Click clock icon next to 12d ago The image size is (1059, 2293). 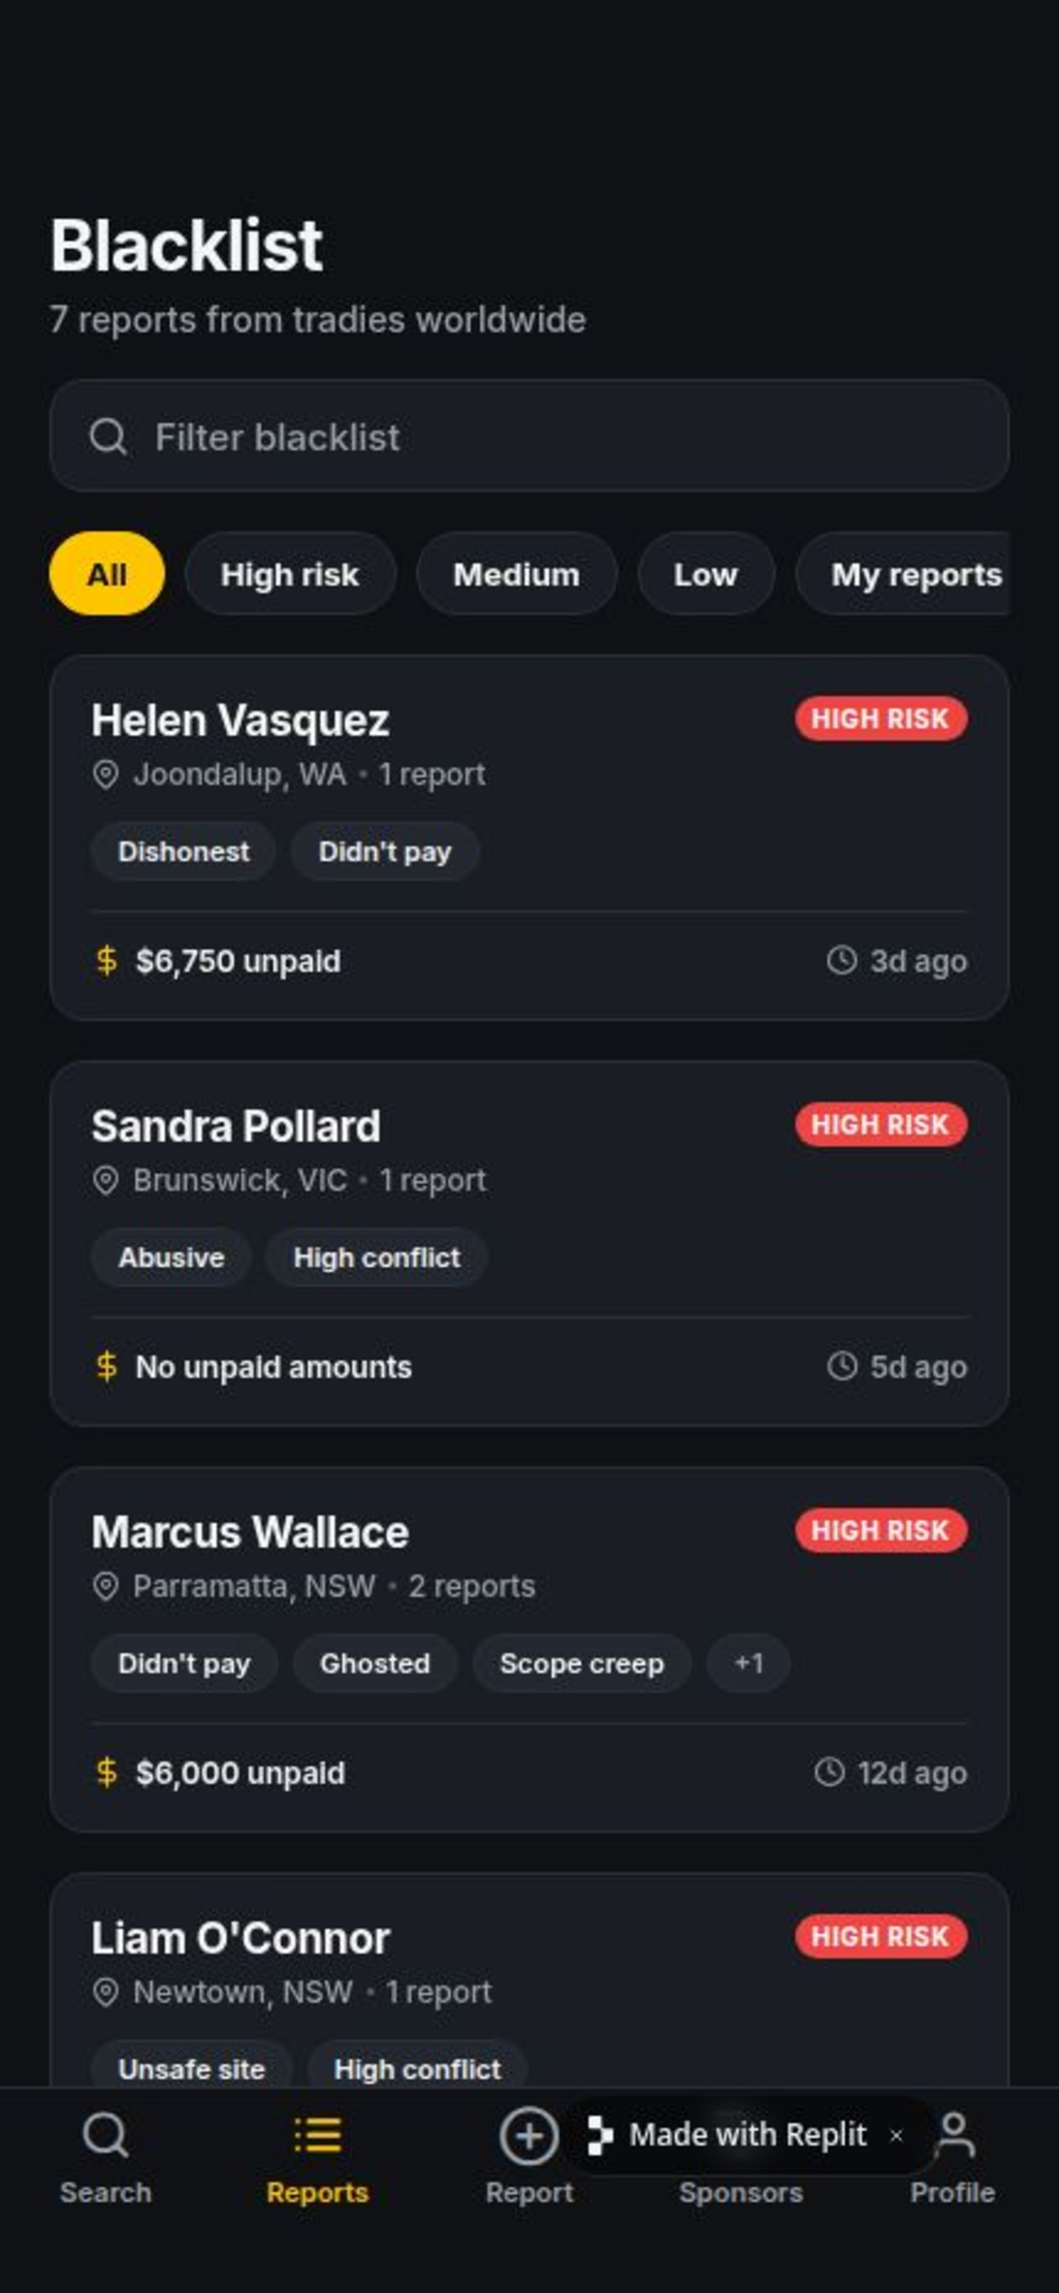[x=830, y=1772]
